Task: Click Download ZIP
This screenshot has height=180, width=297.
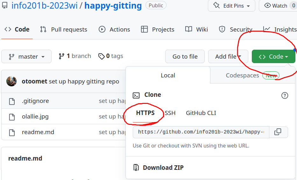Action: point(163,168)
